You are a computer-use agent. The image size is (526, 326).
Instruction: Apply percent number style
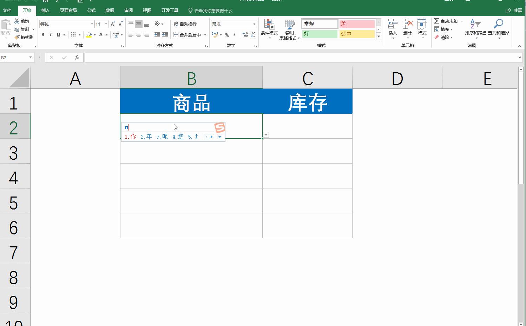coord(227,35)
